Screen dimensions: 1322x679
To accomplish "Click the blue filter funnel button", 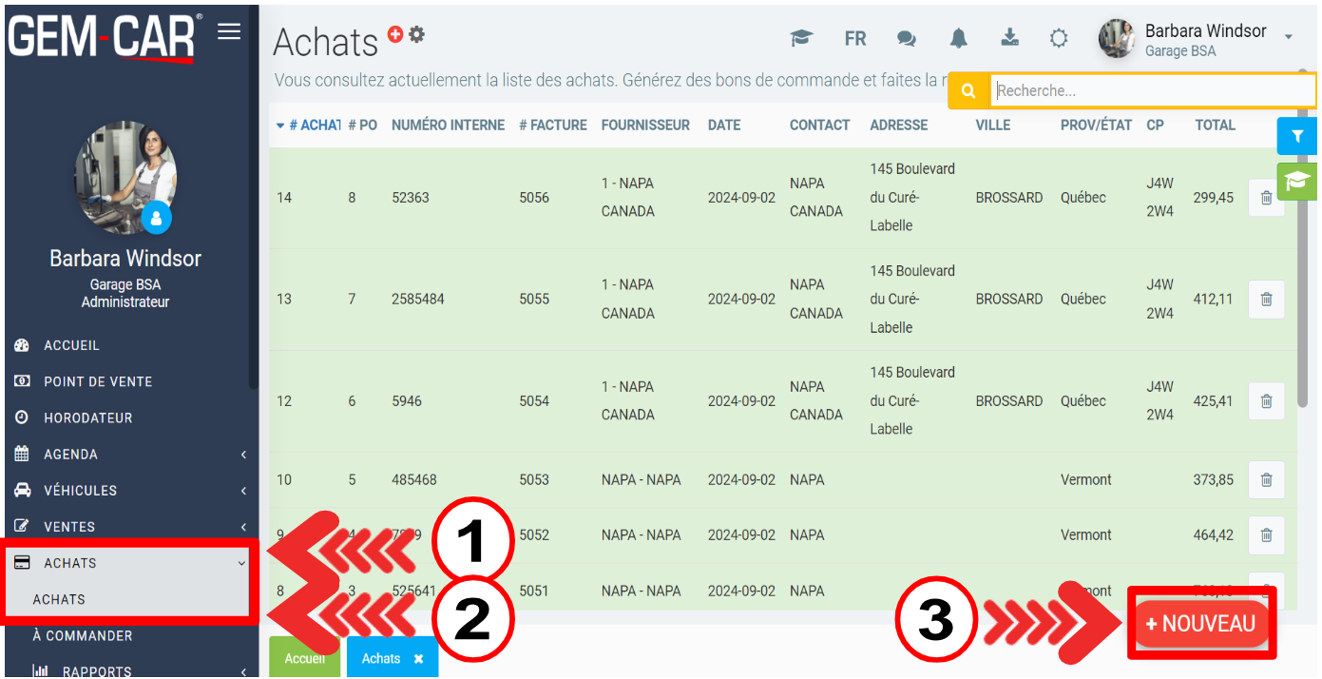I will [1296, 136].
